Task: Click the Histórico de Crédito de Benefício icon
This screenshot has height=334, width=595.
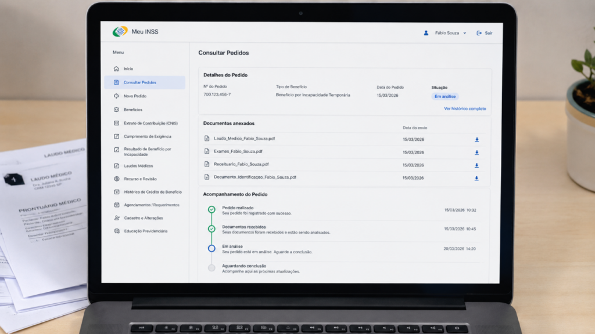Action: coord(116,192)
